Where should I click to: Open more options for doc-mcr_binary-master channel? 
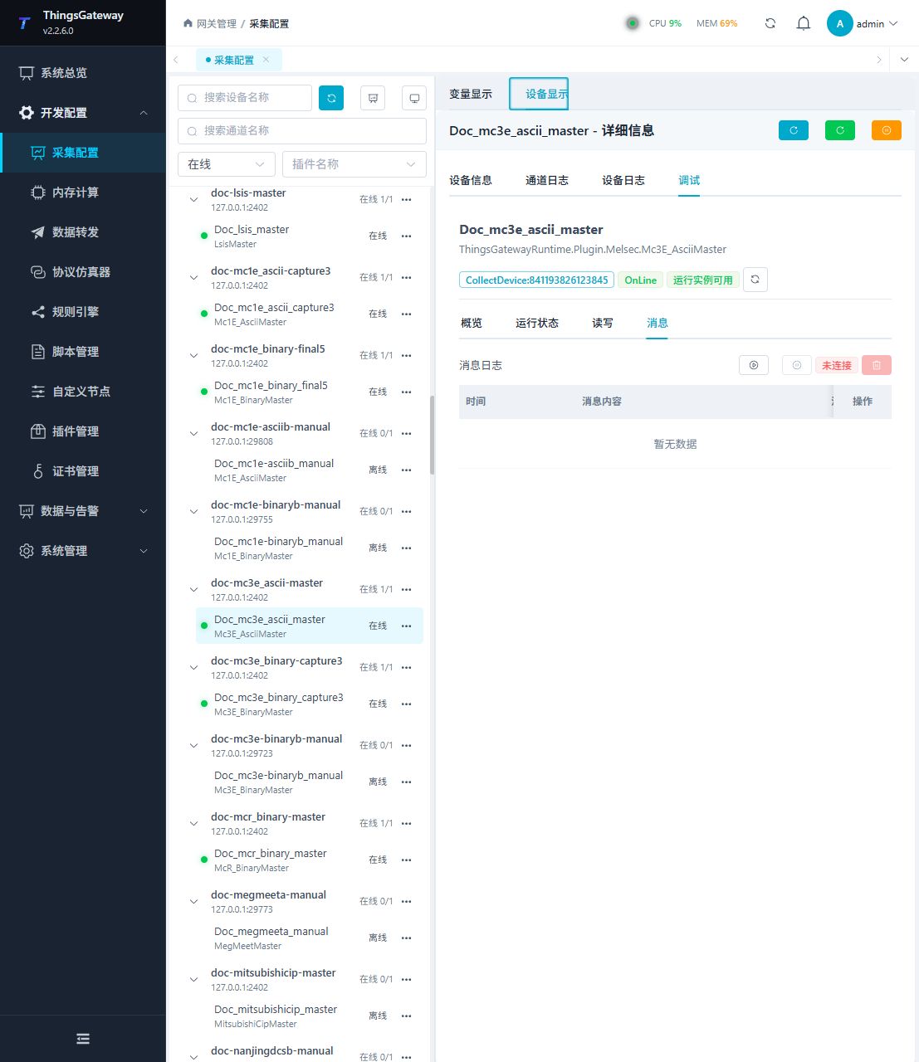coord(407,823)
